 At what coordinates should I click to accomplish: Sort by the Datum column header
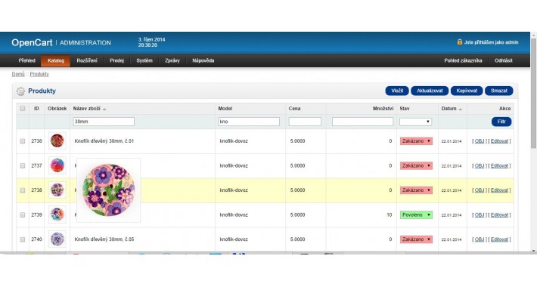click(449, 109)
